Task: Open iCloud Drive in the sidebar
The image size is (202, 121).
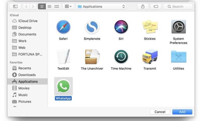Action: (28, 21)
